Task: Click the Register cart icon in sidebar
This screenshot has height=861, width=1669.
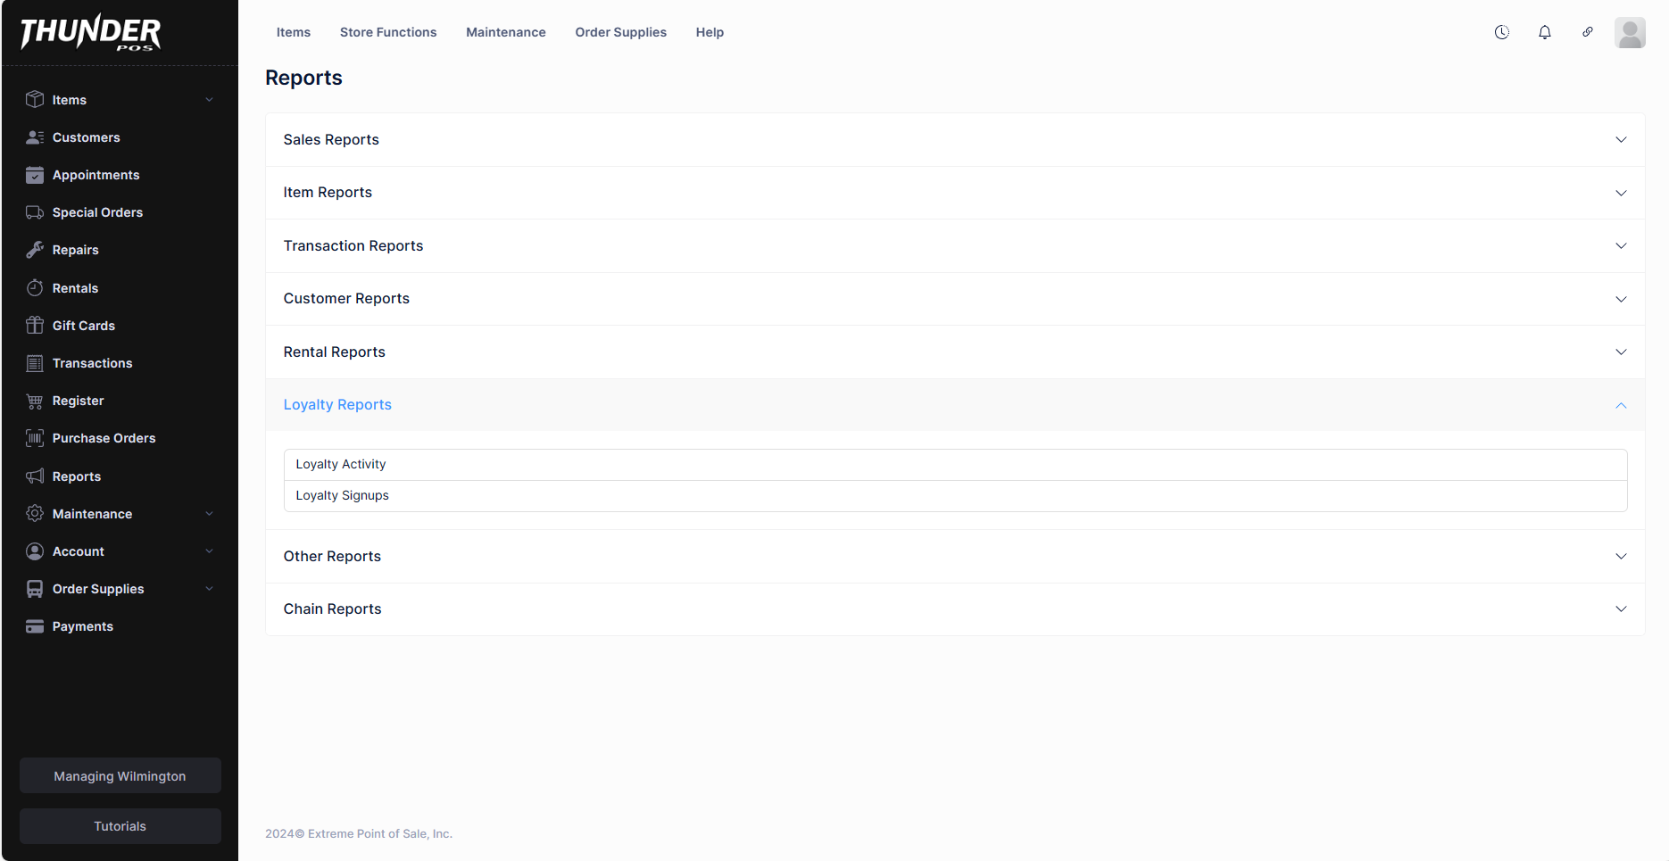Action: [x=35, y=402]
